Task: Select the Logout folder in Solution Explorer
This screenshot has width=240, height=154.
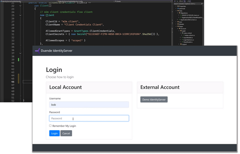Action: (x=184, y=44)
